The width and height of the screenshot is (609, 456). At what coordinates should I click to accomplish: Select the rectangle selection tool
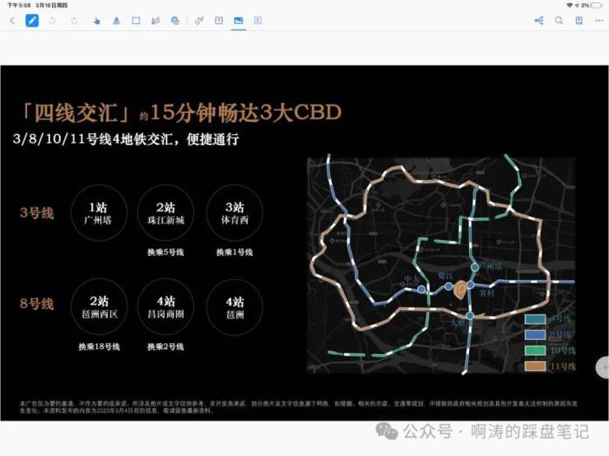[136, 20]
